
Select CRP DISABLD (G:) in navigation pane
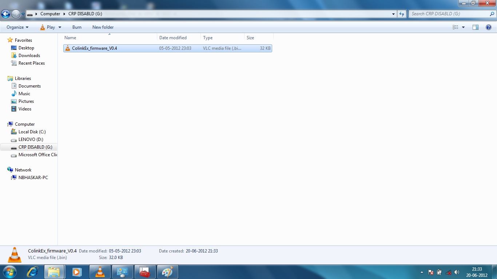tap(29, 147)
